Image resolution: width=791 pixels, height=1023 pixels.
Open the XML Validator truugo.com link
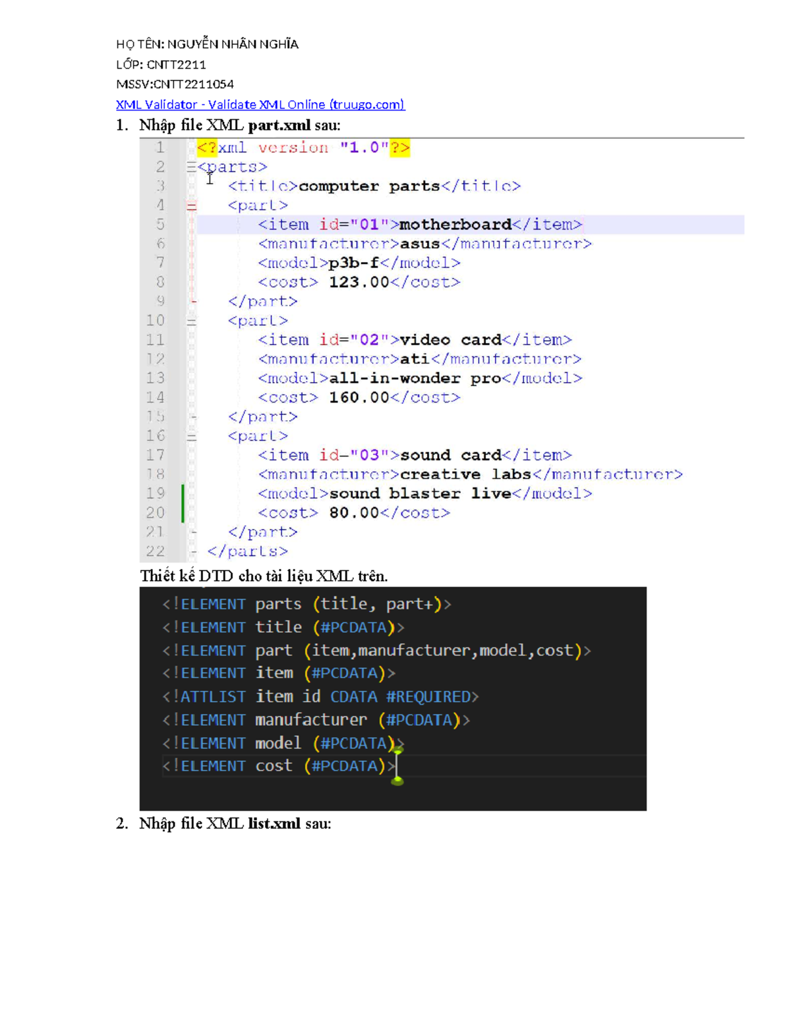[x=260, y=104]
